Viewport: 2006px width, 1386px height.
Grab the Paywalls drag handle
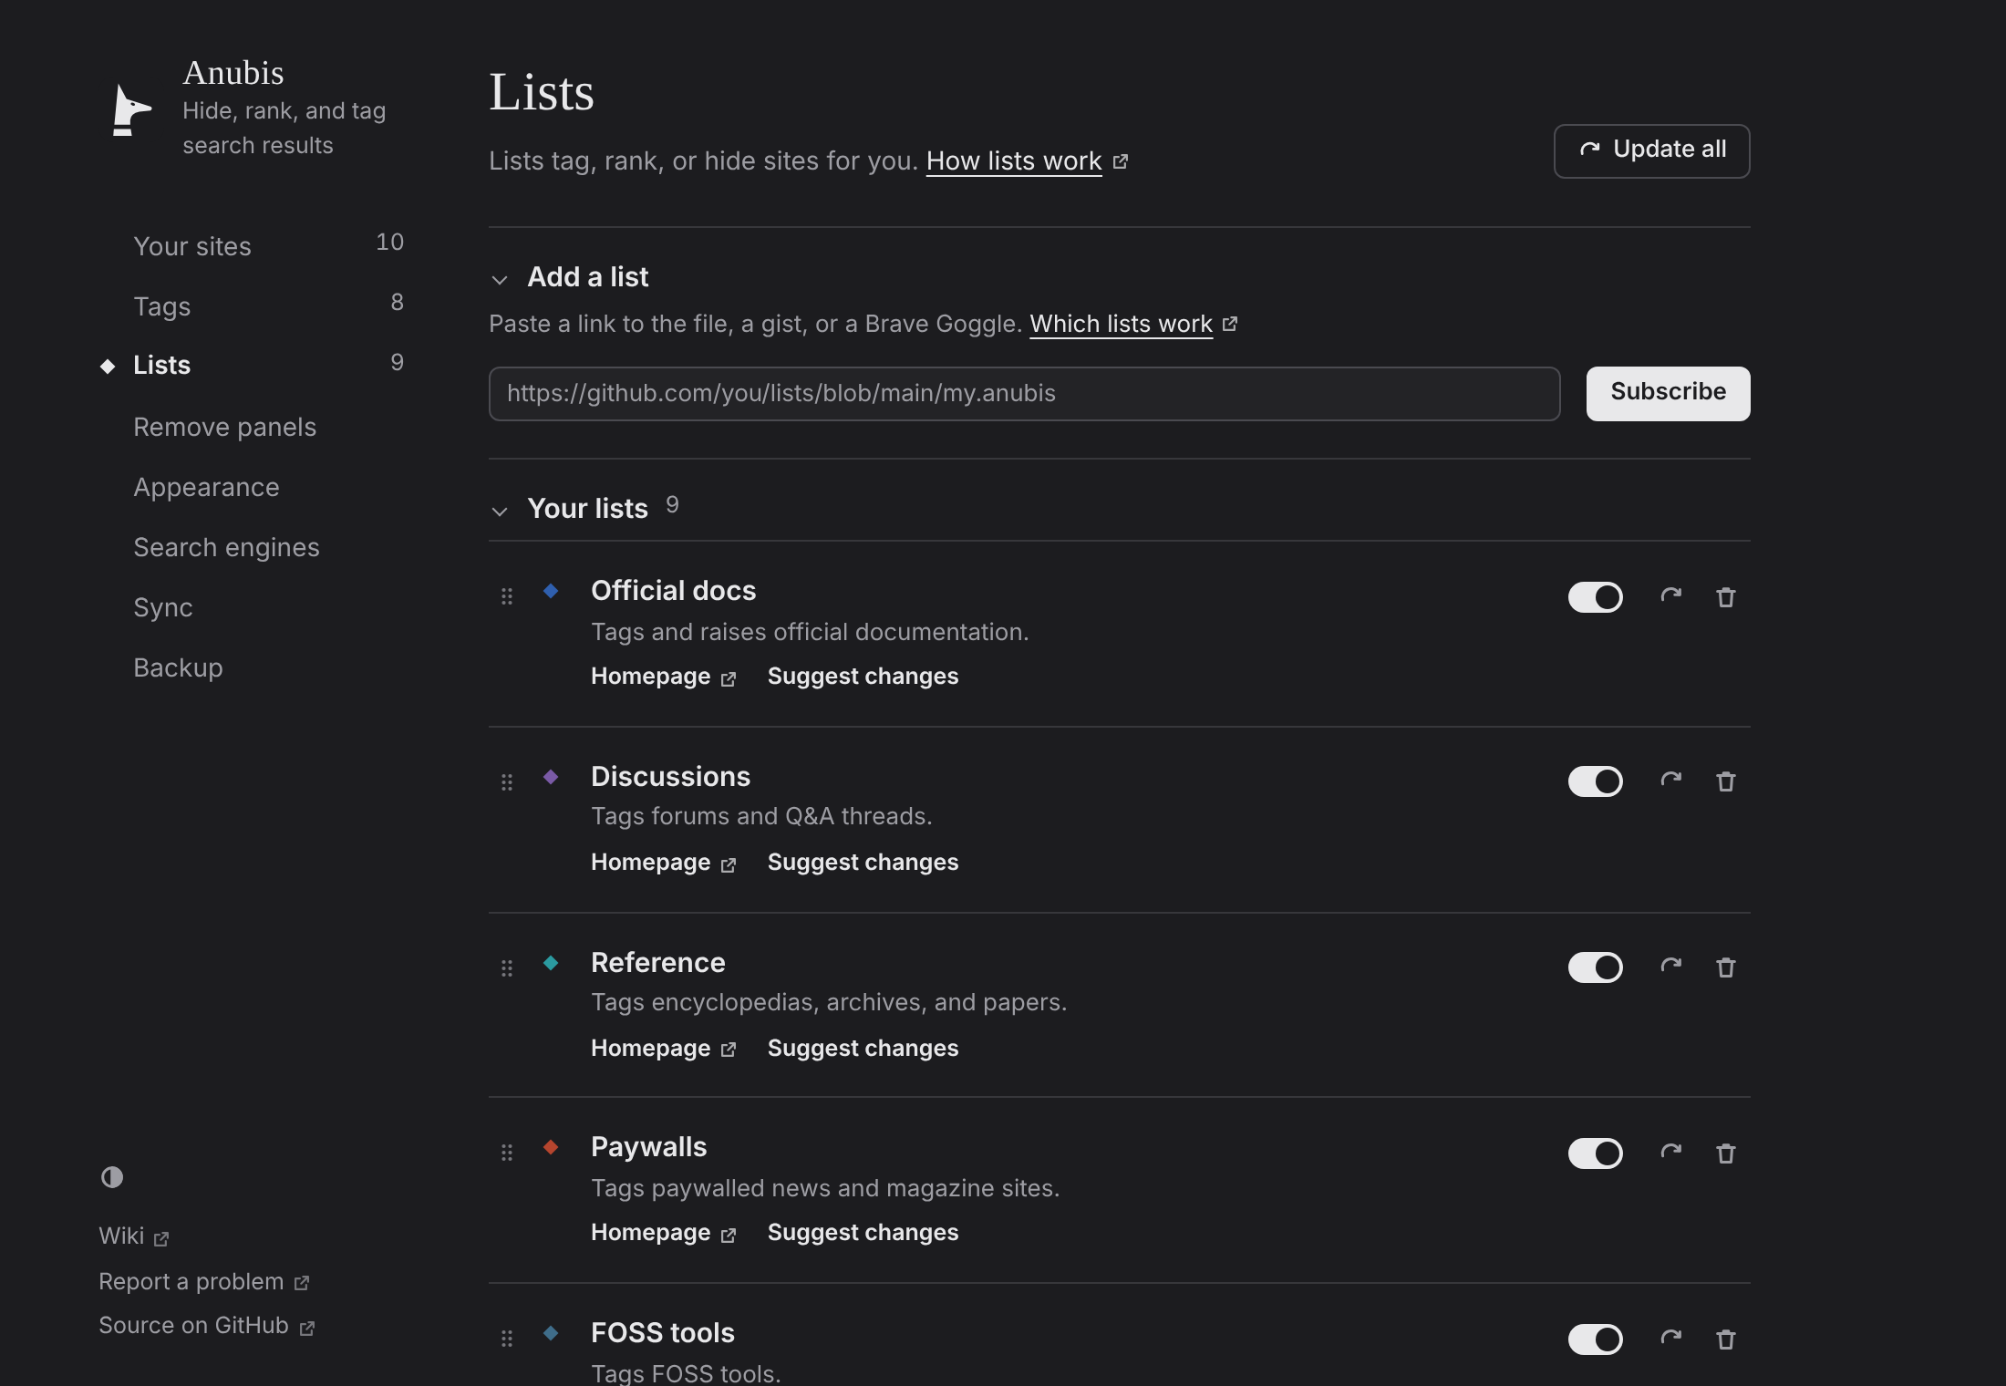(507, 1153)
